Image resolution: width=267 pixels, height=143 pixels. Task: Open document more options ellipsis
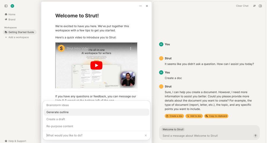click(141, 6)
